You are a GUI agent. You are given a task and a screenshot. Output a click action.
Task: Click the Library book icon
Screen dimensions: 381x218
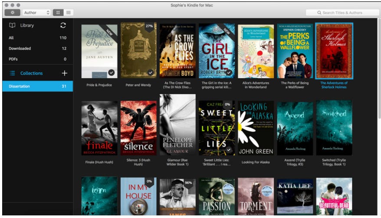[12, 25]
